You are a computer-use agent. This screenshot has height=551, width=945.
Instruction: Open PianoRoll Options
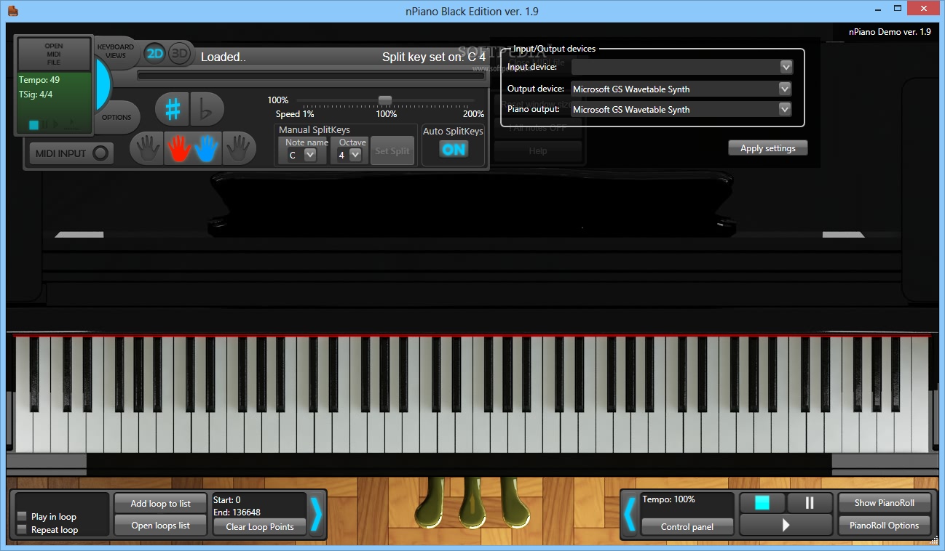[884, 525]
